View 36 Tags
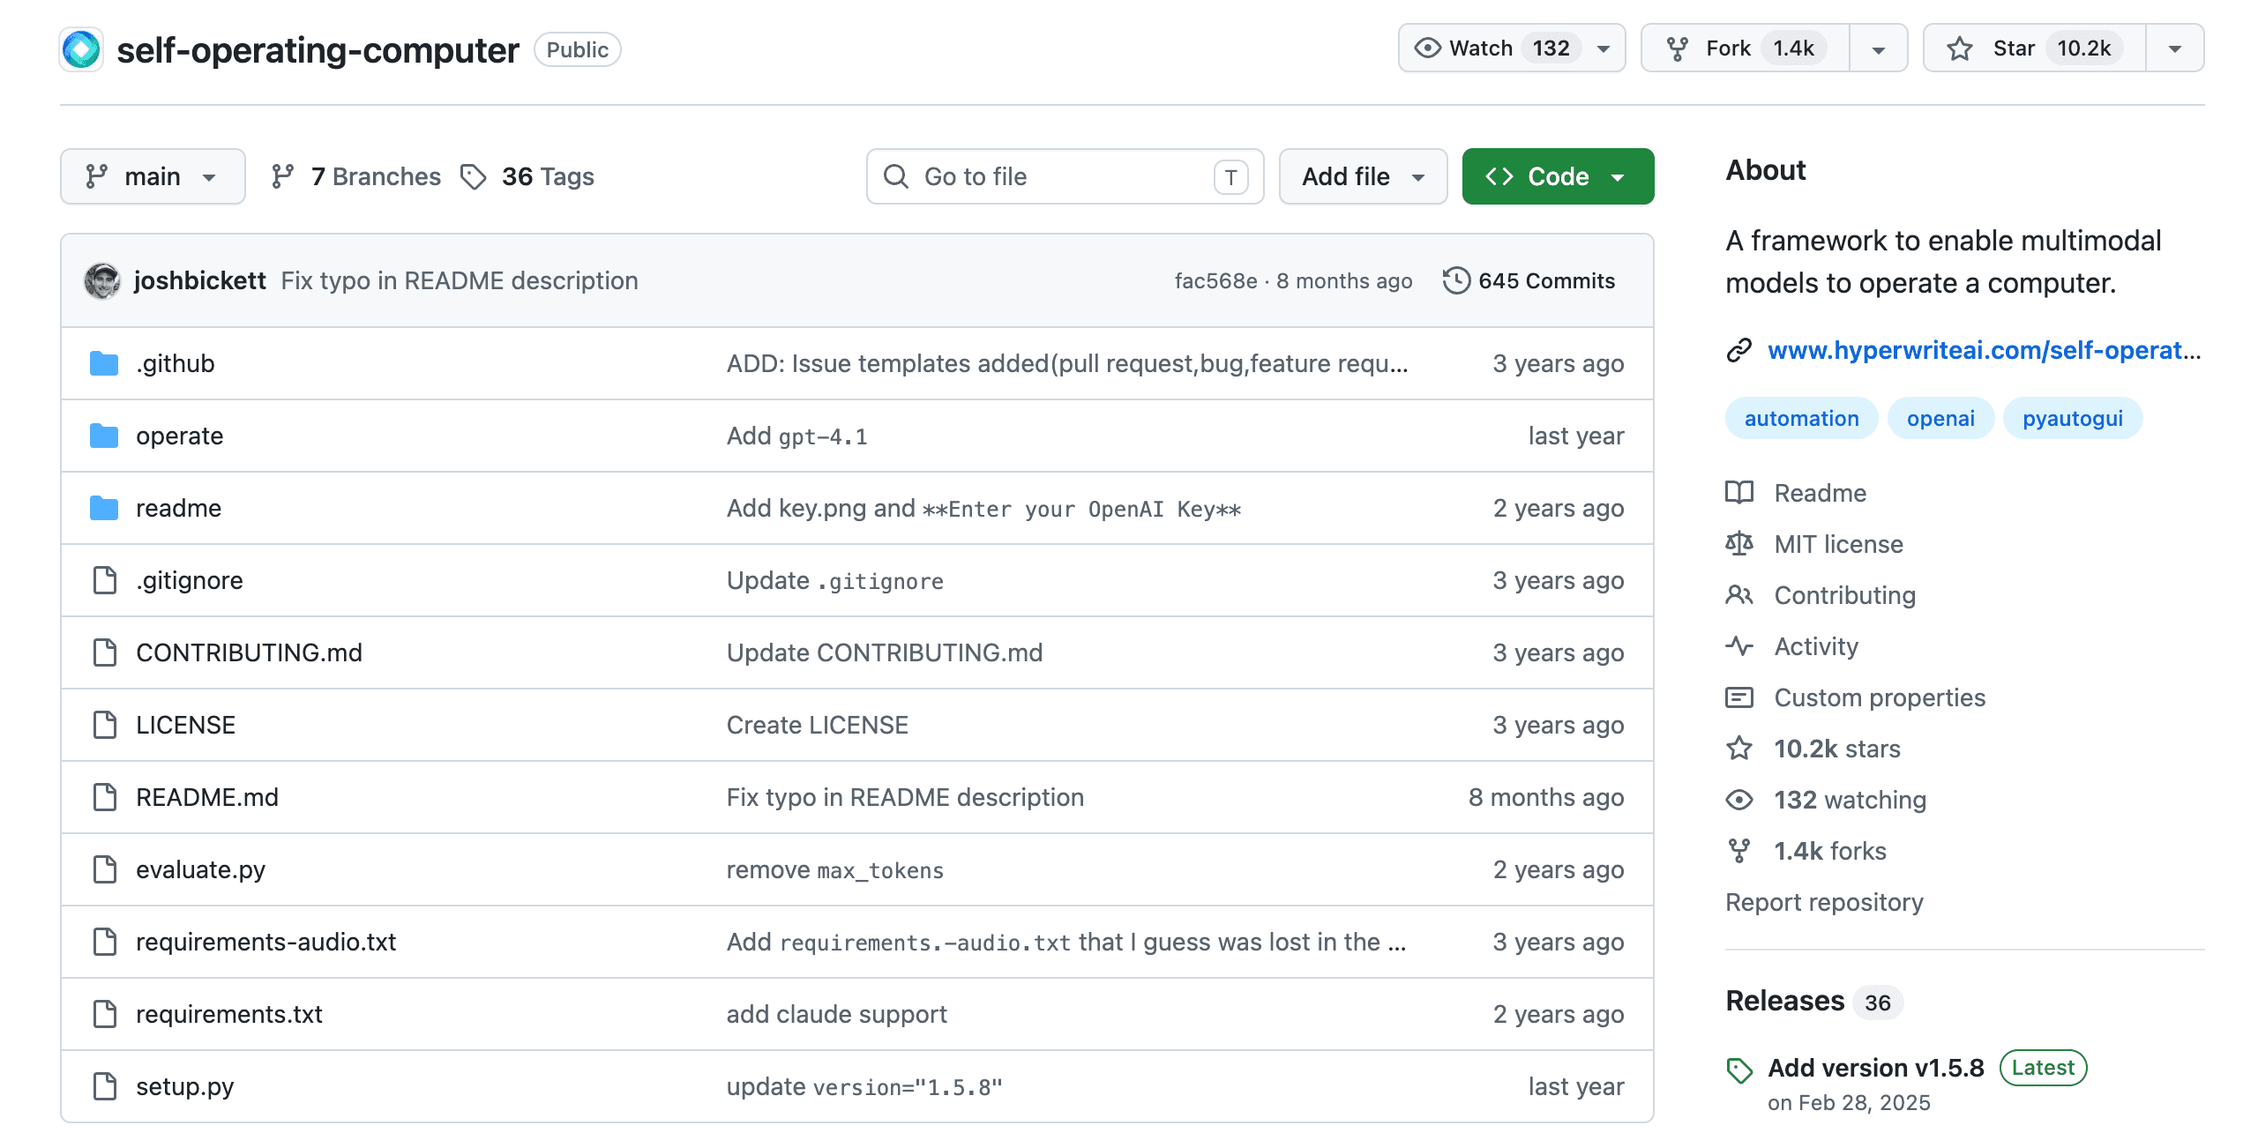 [x=527, y=176]
